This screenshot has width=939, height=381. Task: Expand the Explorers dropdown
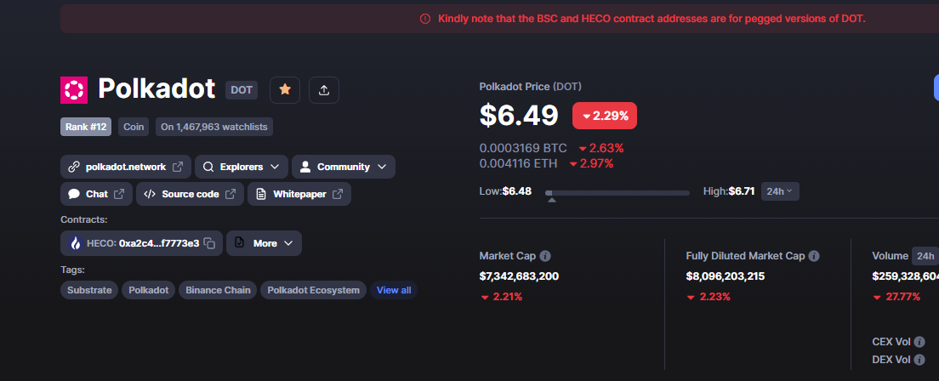242,167
